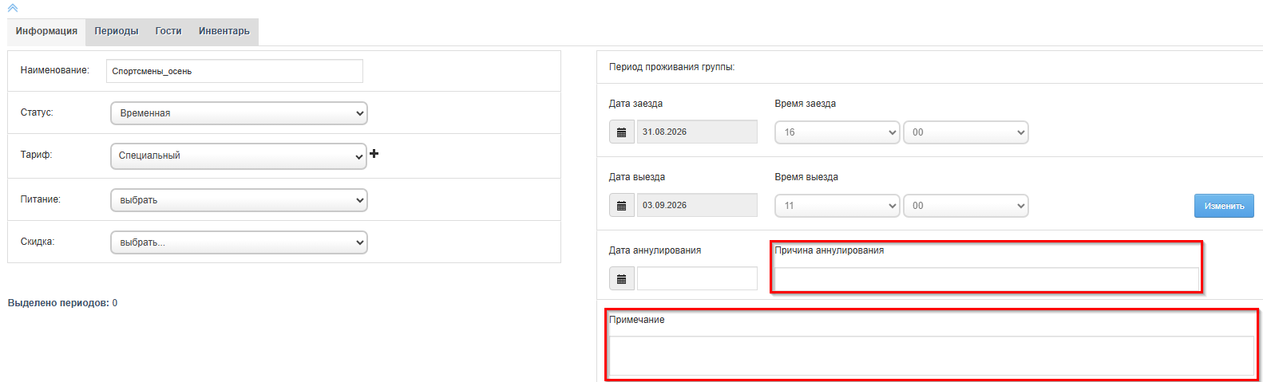1263x382 pixels.
Task: Open the Гости tab
Action: 168,32
